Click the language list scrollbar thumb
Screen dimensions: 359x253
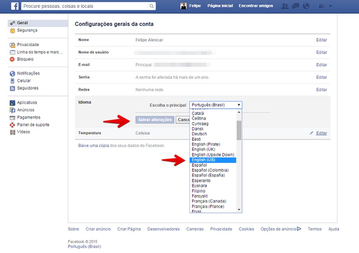pos(239,130)
